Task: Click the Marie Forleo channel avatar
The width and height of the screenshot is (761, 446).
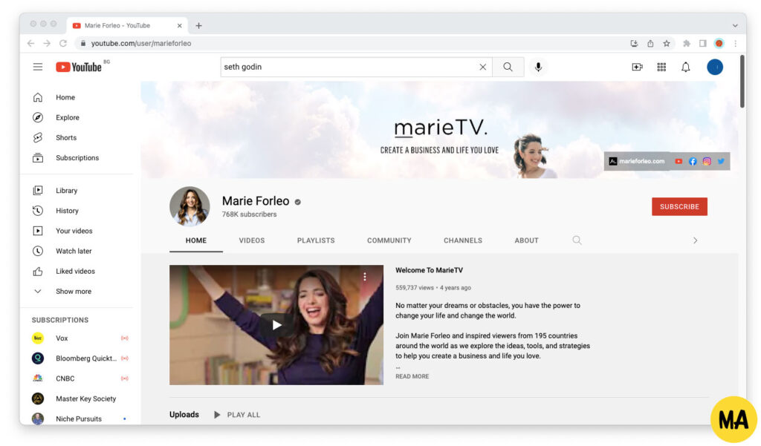Action: coord(190,206)
